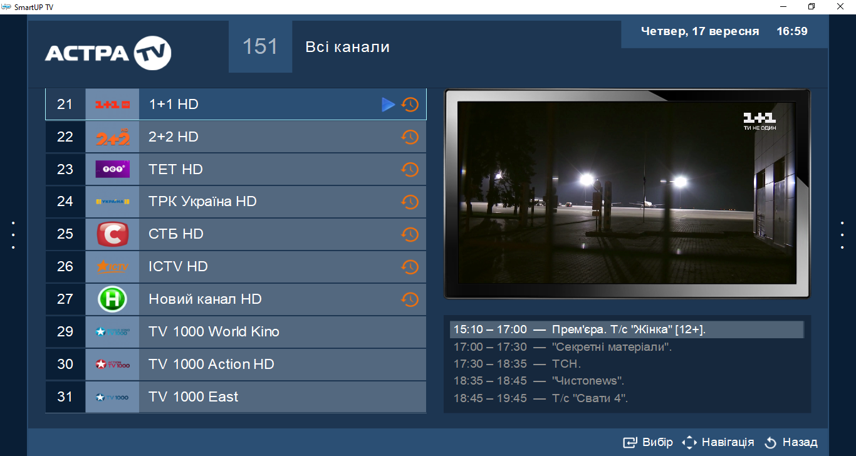This screenshot has width=856, height=456.
Task: Click the clock time 16:59
Action: click(x=792, y=31)
